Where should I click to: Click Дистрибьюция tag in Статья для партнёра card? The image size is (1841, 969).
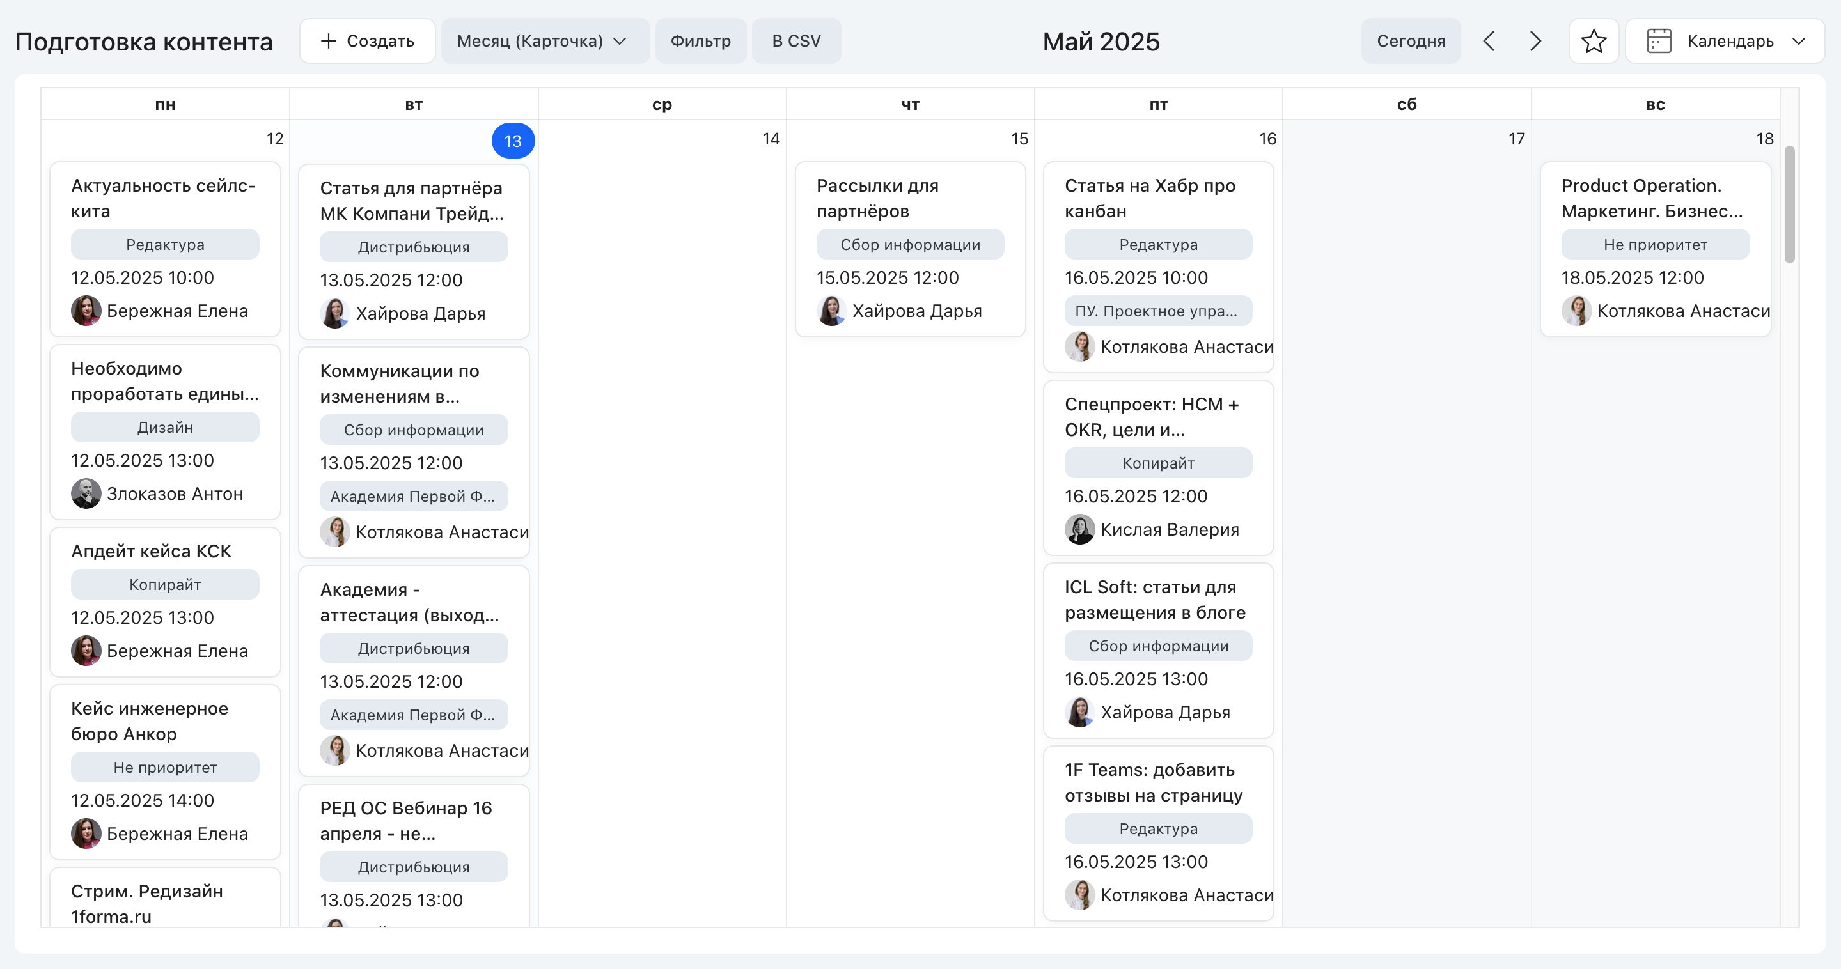tap(414, 247)
